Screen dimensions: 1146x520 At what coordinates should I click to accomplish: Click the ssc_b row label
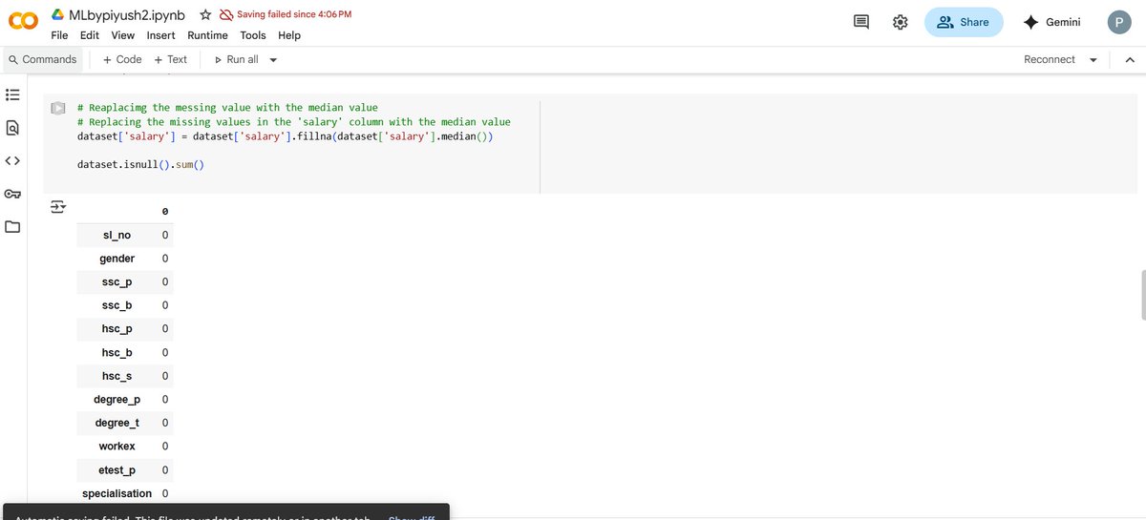pyautogui.click(x=117, y=305)
